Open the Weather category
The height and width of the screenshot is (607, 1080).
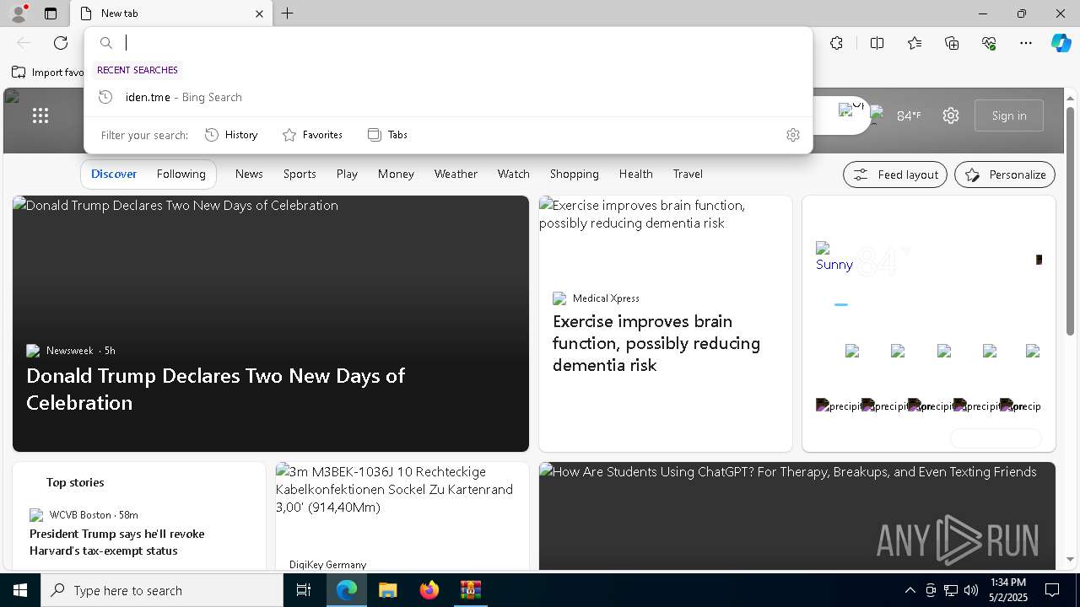click(456, 174)
